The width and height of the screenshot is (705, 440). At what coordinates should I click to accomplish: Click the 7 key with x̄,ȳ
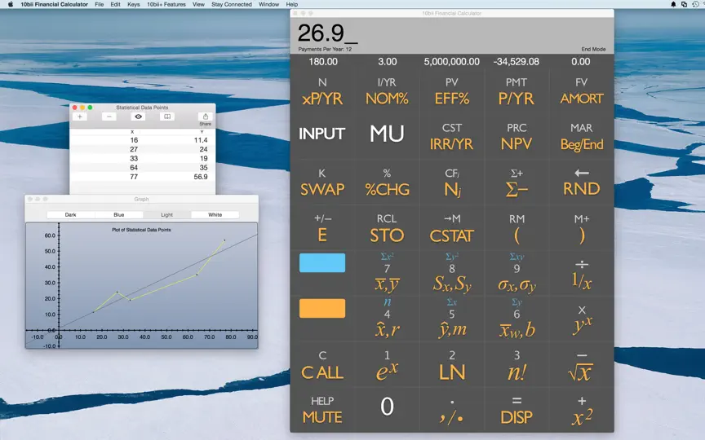coord(387,273)
